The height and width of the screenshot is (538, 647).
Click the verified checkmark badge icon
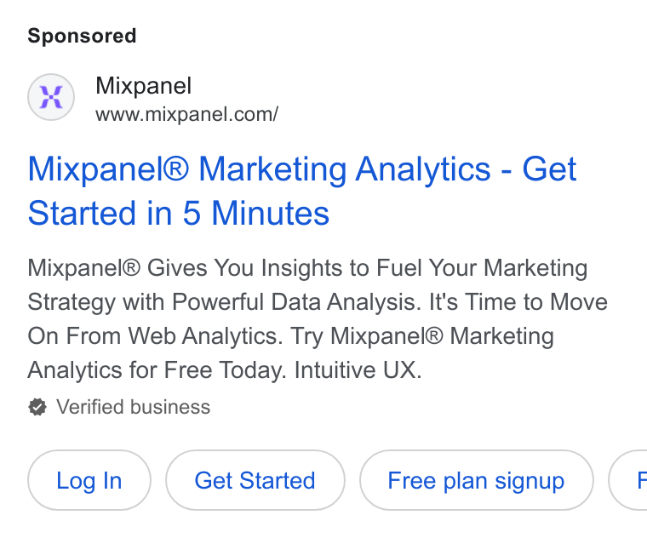click(x=37, y=407)
